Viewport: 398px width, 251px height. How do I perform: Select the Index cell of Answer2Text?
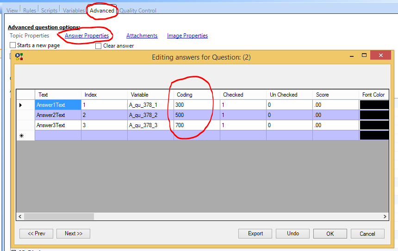click(x=104, y=115)
